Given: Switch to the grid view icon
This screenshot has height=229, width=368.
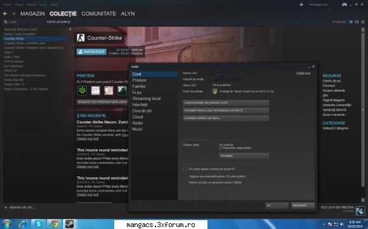Looking at the screenshot, I should [362, 22].
